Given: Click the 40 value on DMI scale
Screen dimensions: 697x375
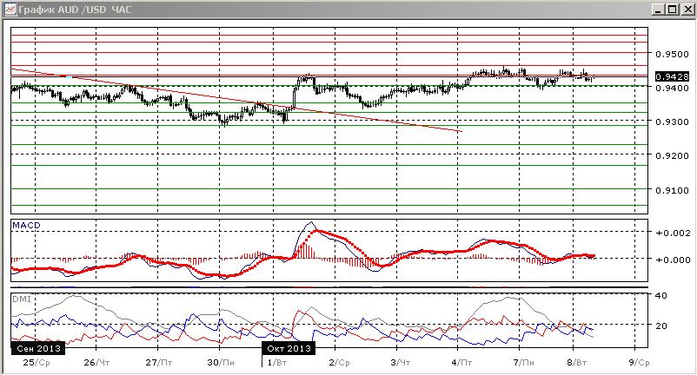Looking at the screenshot, I should point(661,295).
